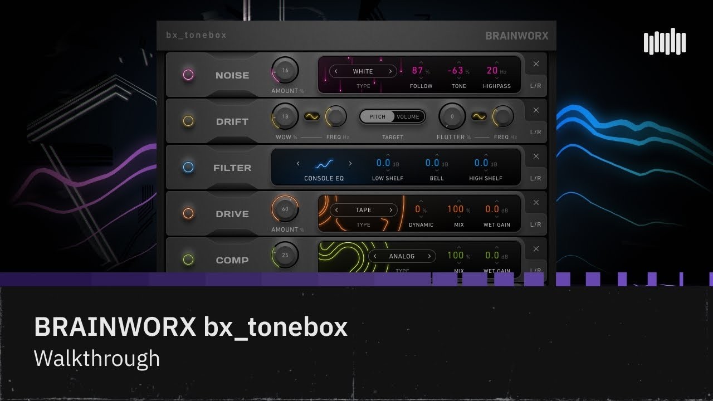The width and height of the screenshot is (713, 401).
Task: Click the NOISE module label
Action: pos(232,76)
